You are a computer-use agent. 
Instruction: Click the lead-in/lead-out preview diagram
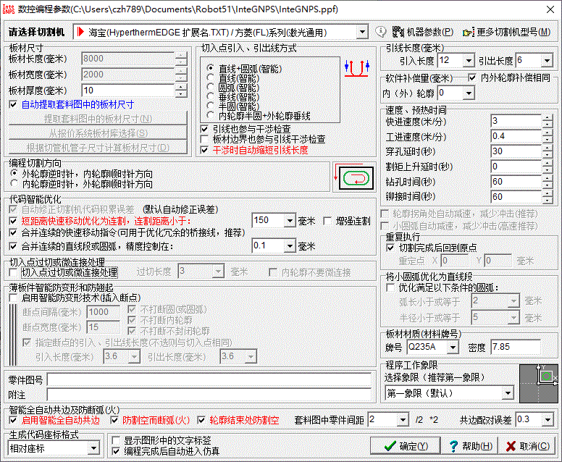click(356, 68)
